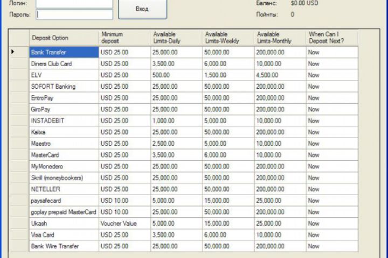Select the Kalixa cell
Image resolution: width=388 pixels, height=258 pixels.
tap(64, 132)
